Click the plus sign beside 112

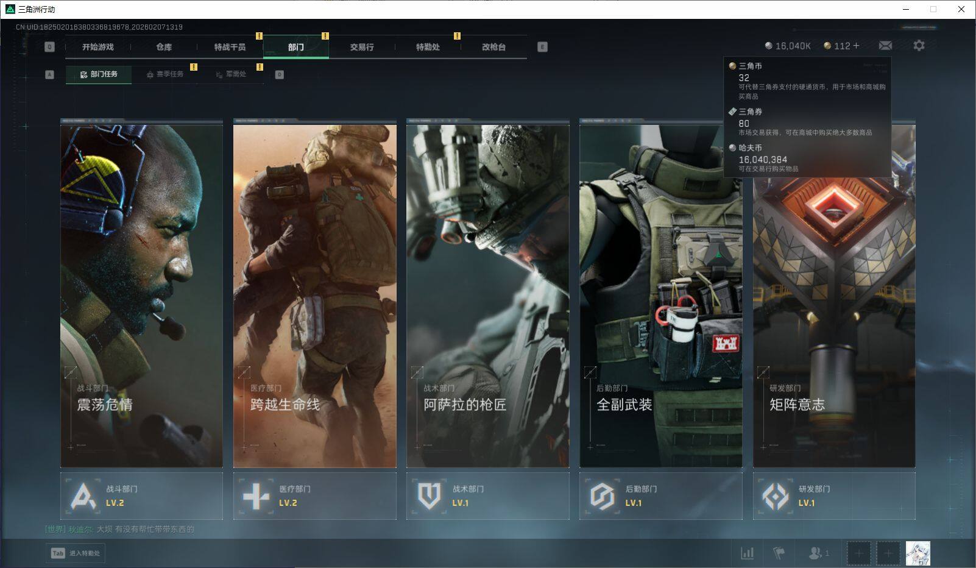coord(856,46)
